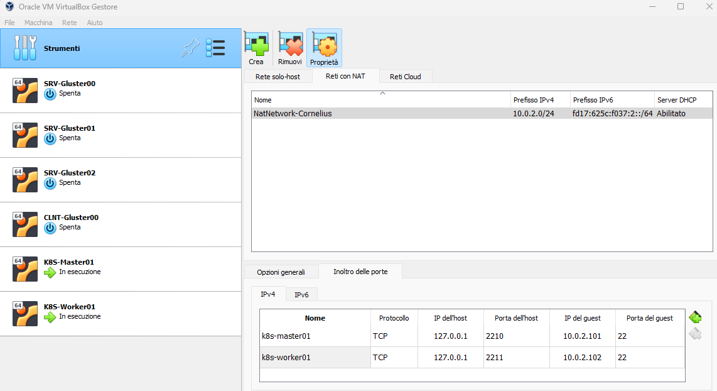Click the green plus to add a forwarding rule
Screen dimensions: 717x391
[695, 317]
